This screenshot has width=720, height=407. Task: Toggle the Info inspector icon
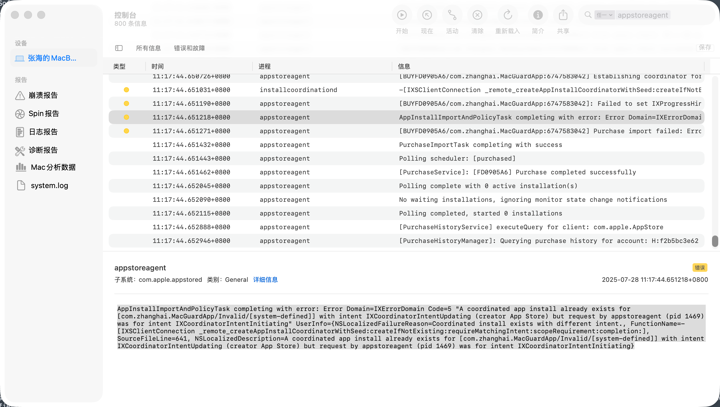(538, 15)
